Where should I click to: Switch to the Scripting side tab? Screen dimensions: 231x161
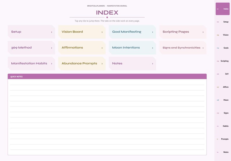click(x=223, y=61)
